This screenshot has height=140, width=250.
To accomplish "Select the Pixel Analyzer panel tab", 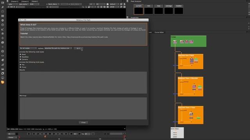I will click(x=136, y=1).
